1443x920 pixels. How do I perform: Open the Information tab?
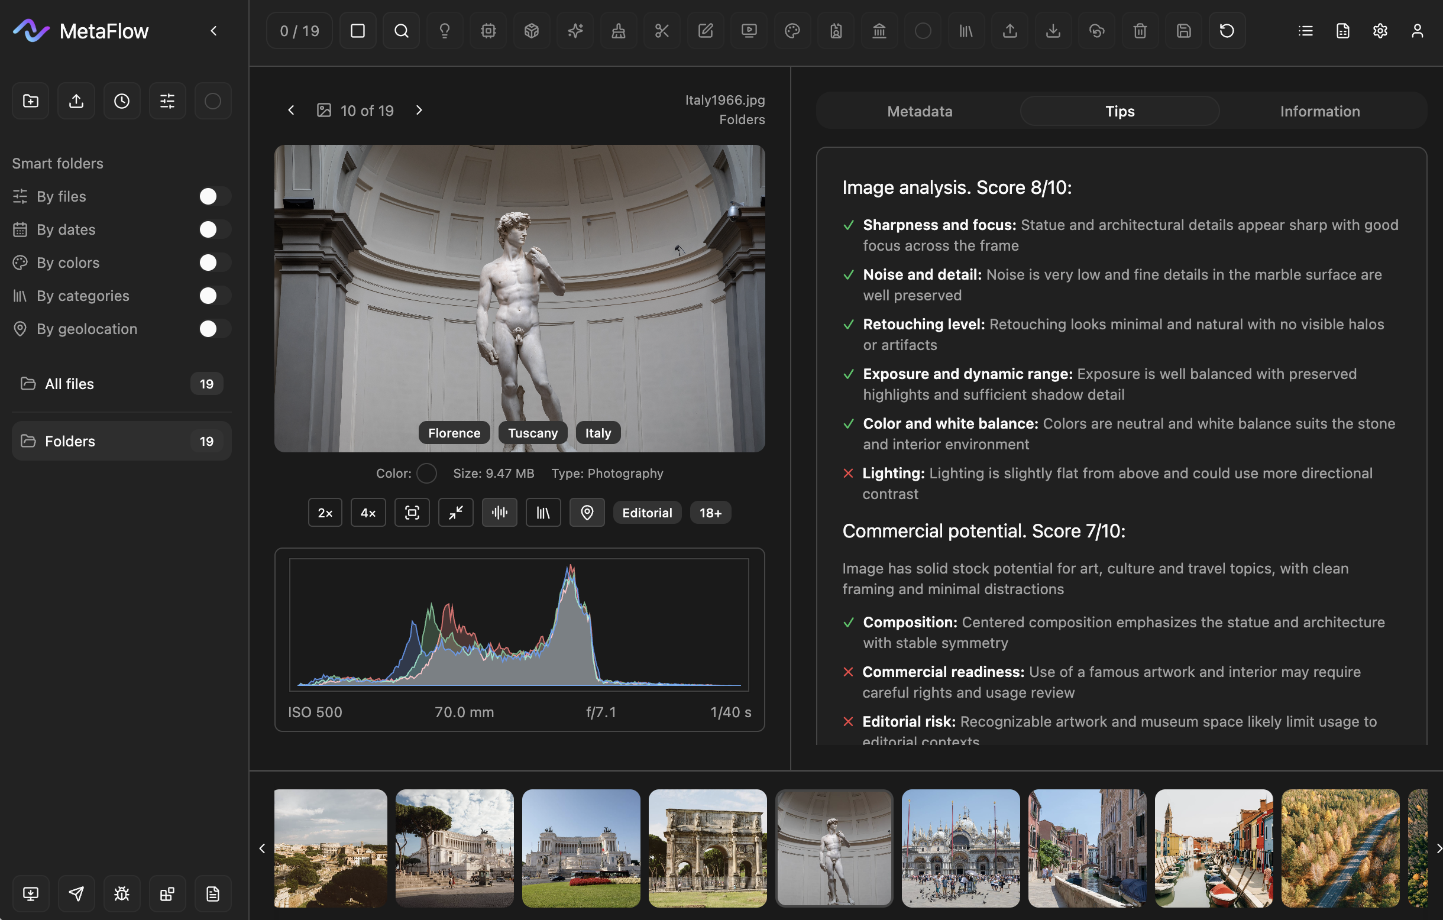1319,111
